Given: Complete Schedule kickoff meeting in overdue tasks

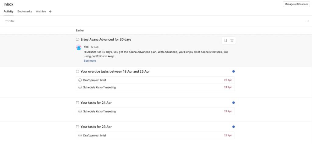Looking at the screenshot, I should pyautogui.click(x=80, y=87).
